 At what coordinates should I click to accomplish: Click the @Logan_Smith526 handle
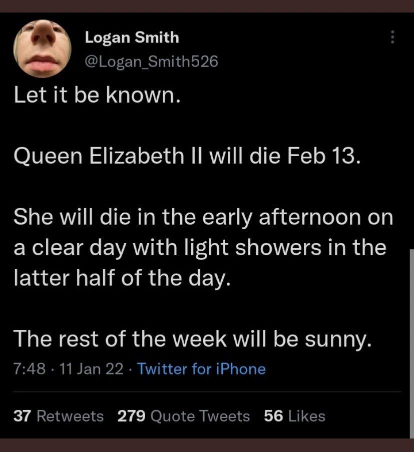click(152, 61)
